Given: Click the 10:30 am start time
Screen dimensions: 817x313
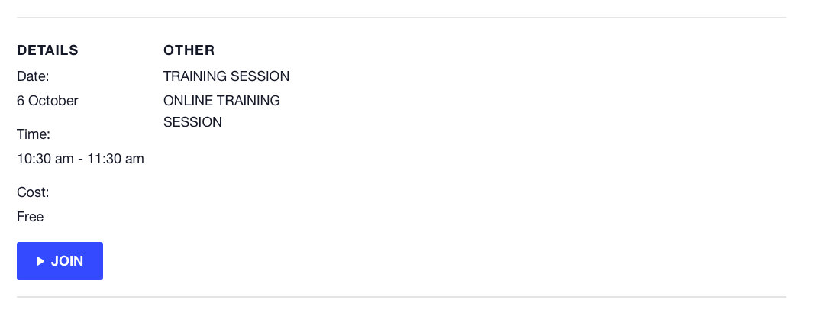Looking at the screenshot, I should pyautogui.click(x=45, y=159).
